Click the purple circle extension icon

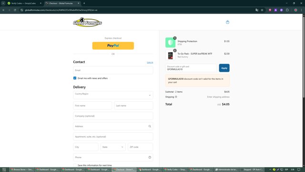pyautogui.click(x=281, y=10)
